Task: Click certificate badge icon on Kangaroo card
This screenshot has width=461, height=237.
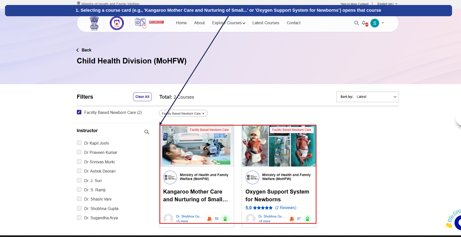Action: pyautogui.click(x=225, y=219)
